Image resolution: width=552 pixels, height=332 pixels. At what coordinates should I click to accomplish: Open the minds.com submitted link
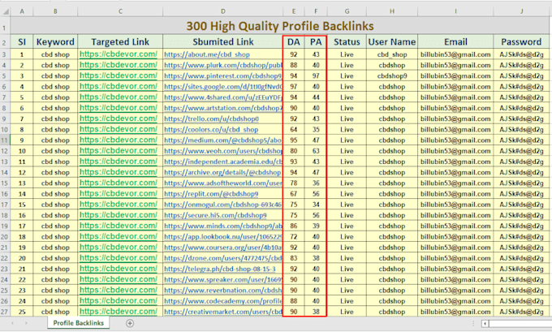(223, 226)
